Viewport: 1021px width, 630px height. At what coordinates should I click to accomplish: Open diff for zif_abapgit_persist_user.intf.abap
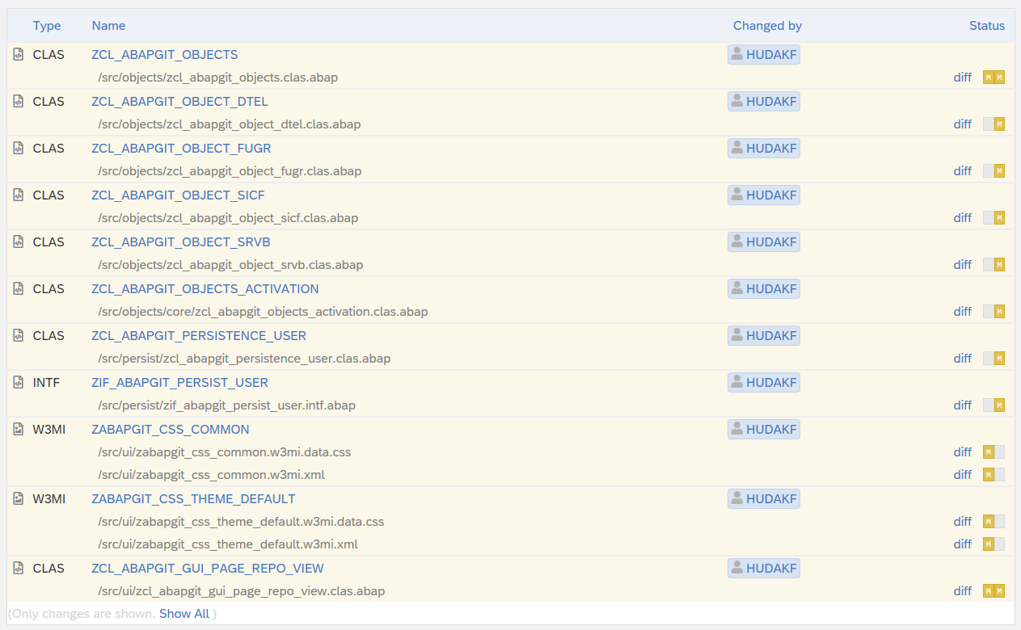962,405
